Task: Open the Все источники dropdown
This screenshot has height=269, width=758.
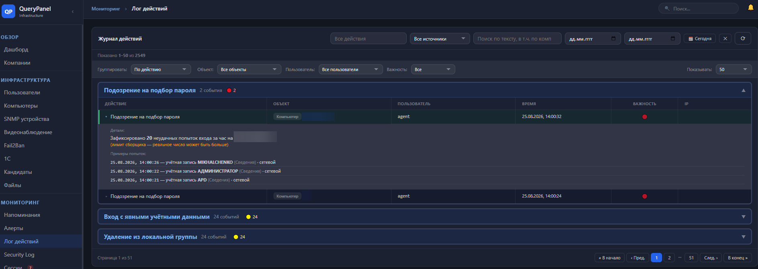Action: point(440,39)
